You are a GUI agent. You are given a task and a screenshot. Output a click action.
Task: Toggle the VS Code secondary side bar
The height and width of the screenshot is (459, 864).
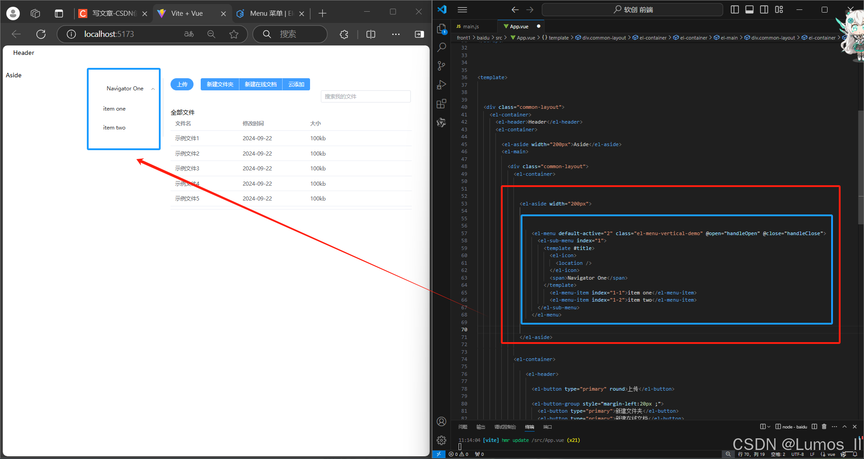[x=764, y=9]
